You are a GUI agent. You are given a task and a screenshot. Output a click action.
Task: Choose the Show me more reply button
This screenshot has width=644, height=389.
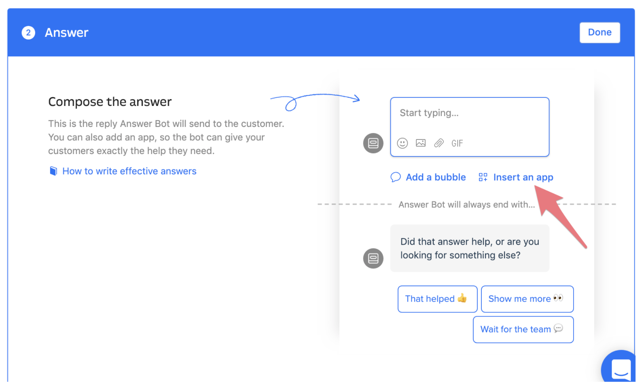(527, 299)
